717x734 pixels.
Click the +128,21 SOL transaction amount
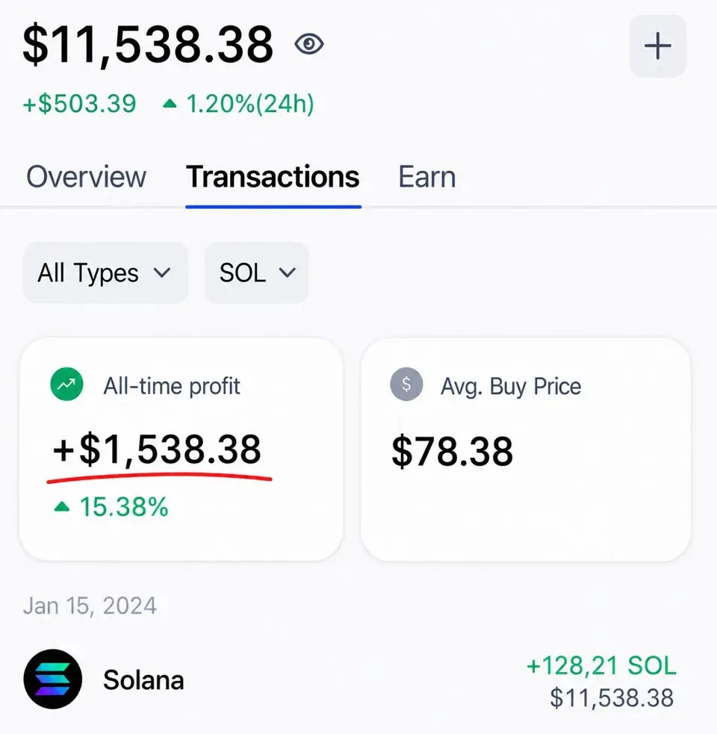[601, 665]
